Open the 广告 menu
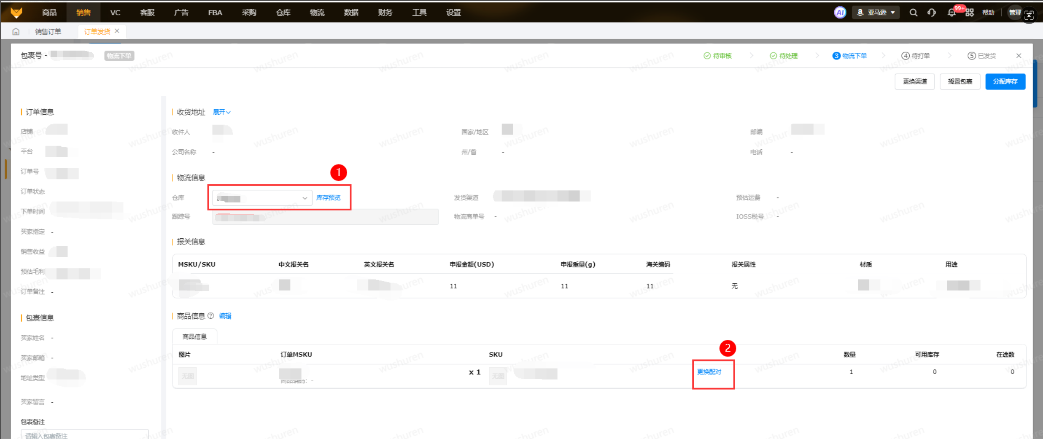 pyautogui.click(x=181, y=12)
